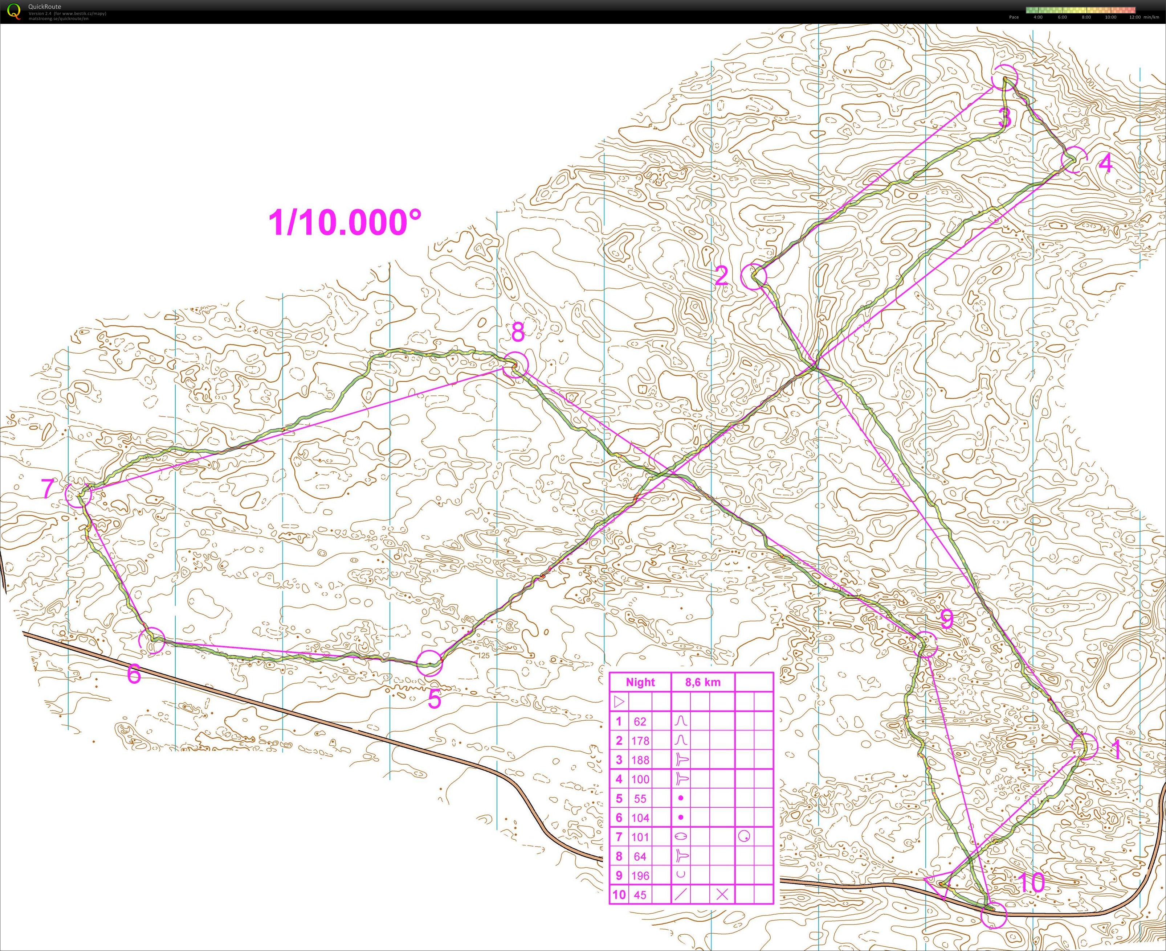Click control circle 5 on the map
1166x951 pixels.
coord(429,663)
